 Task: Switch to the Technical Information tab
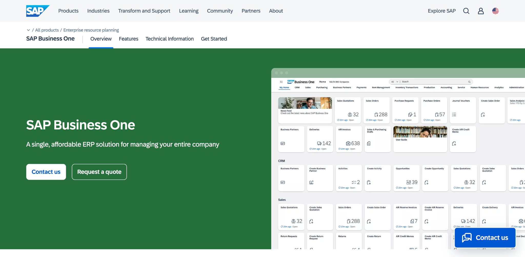(x=170, y=39)
